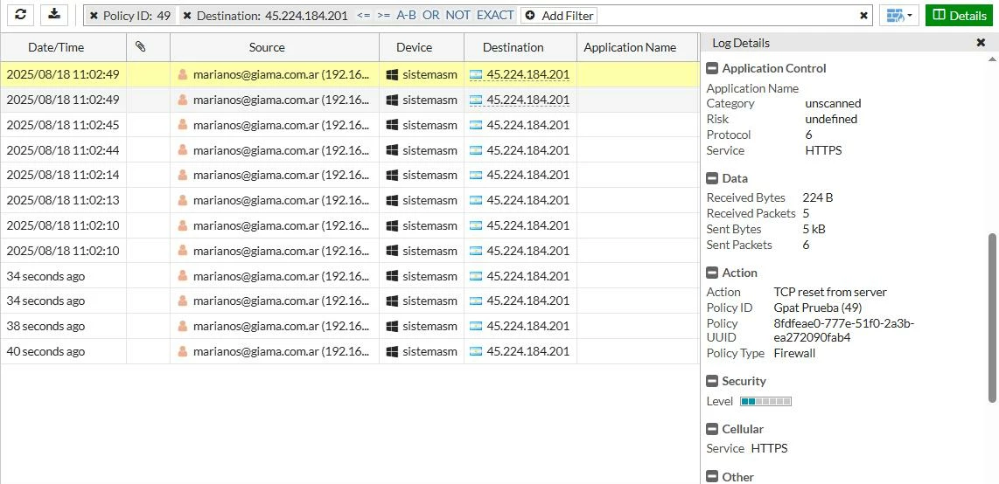Collapse the Action section
The height and width of the screenshot is (484, 999).
point(712,273)
